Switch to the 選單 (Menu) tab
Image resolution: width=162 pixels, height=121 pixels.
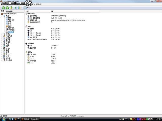[x=3, y=11]
